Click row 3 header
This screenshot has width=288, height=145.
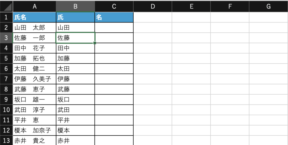[6, 38]
